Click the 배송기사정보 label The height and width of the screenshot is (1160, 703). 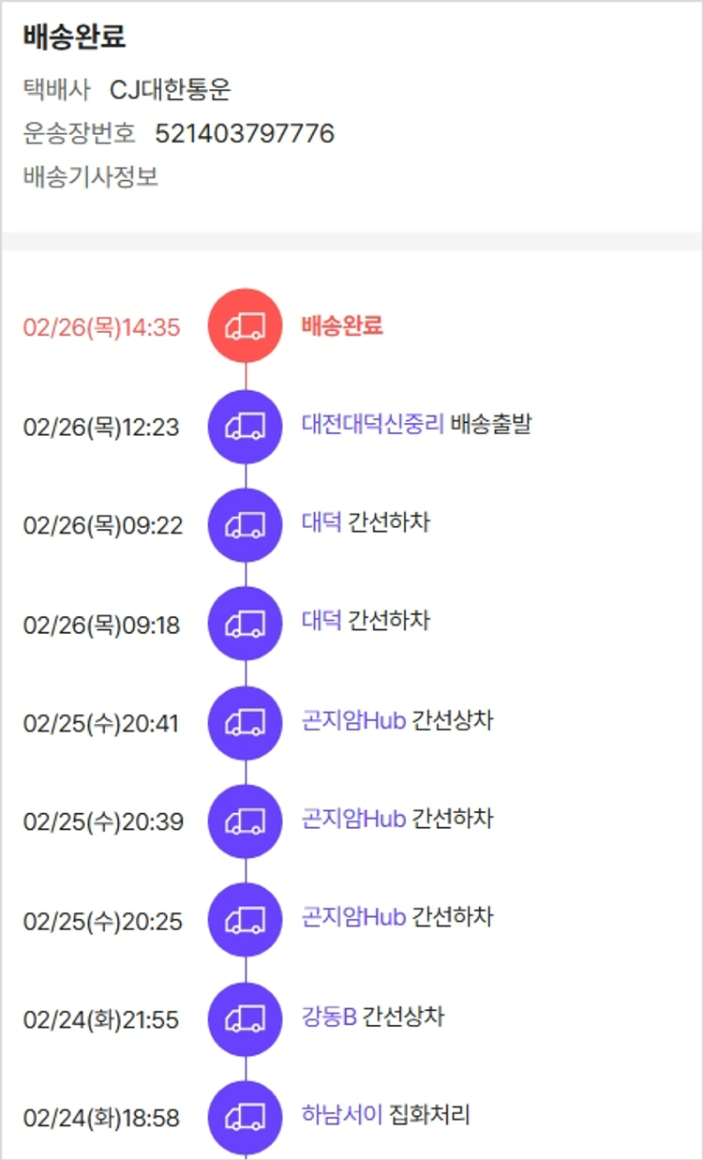click(x=91, y=176)
